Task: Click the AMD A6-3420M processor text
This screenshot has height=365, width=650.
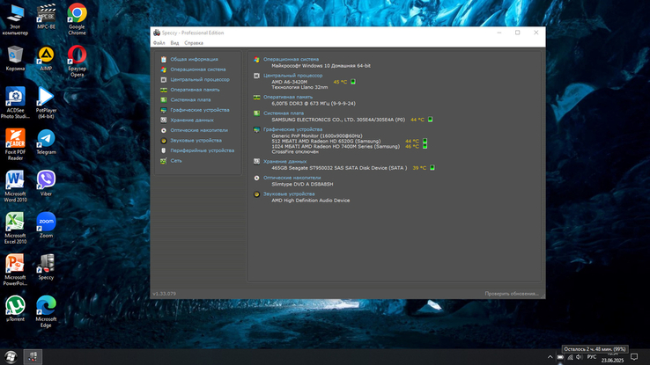Action: [290, 82]
